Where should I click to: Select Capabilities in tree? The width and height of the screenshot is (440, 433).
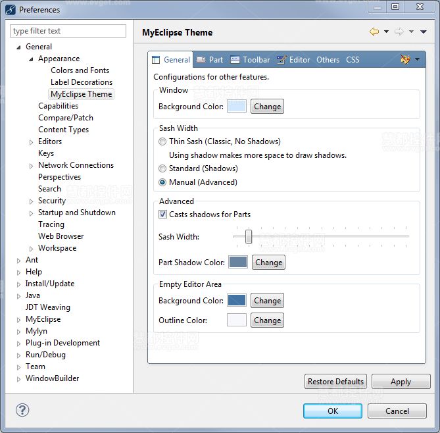point(58,106)
